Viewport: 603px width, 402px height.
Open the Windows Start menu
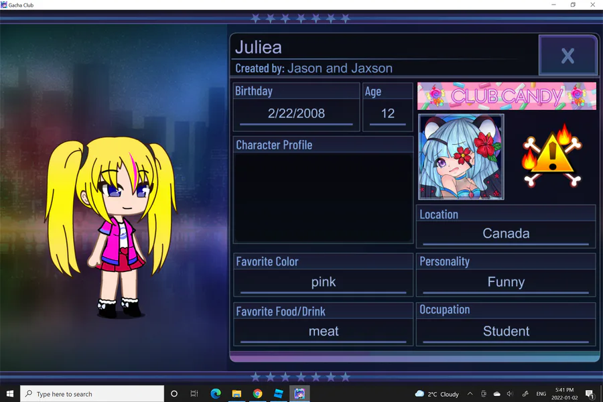[x=10, y=393]
